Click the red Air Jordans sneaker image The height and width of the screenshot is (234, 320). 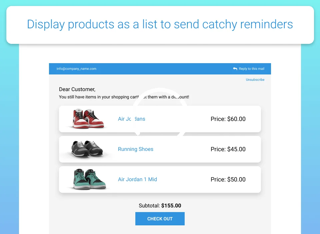(x=88, y=119)
